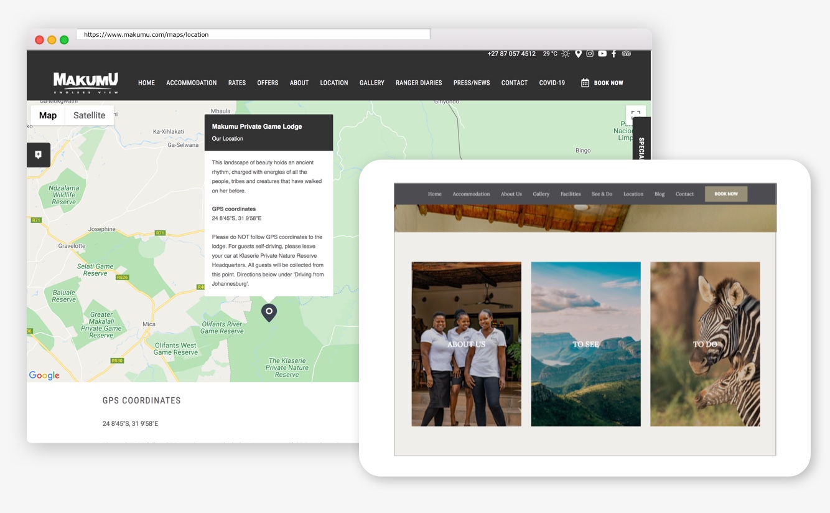Screen dimensions: 830x513
Task: Open the Accommodation menu item
Action: [x=191, y=83]
